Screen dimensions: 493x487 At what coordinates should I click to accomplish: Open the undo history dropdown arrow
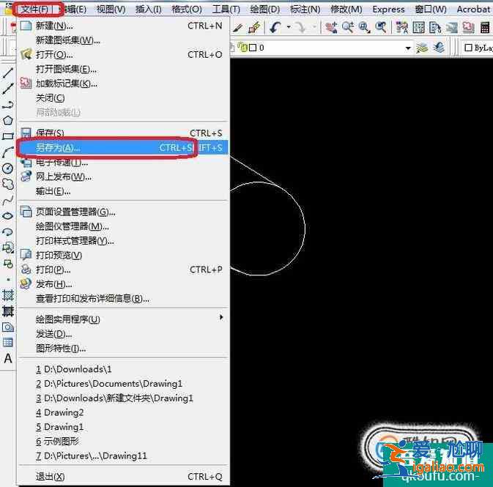pyautogui.click(x=289, y=27)
